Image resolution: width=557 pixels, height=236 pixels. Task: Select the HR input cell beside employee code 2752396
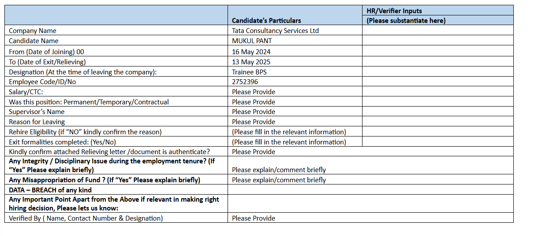[x=437, y=81]
